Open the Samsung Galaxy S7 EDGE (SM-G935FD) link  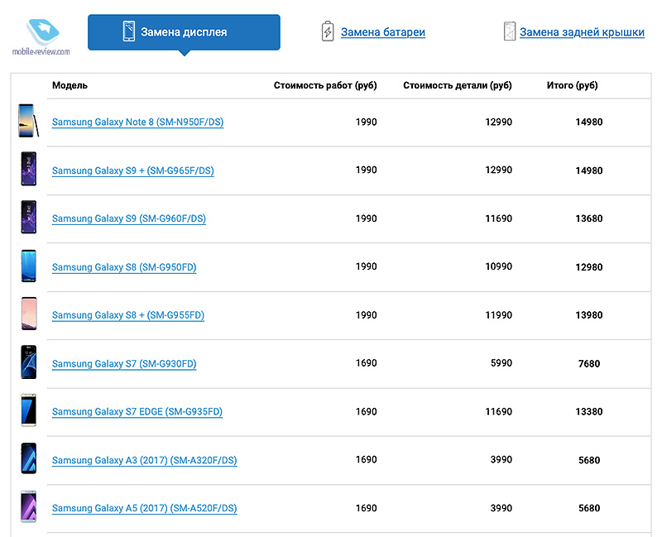pyautogui.click(x=137, y=411)
